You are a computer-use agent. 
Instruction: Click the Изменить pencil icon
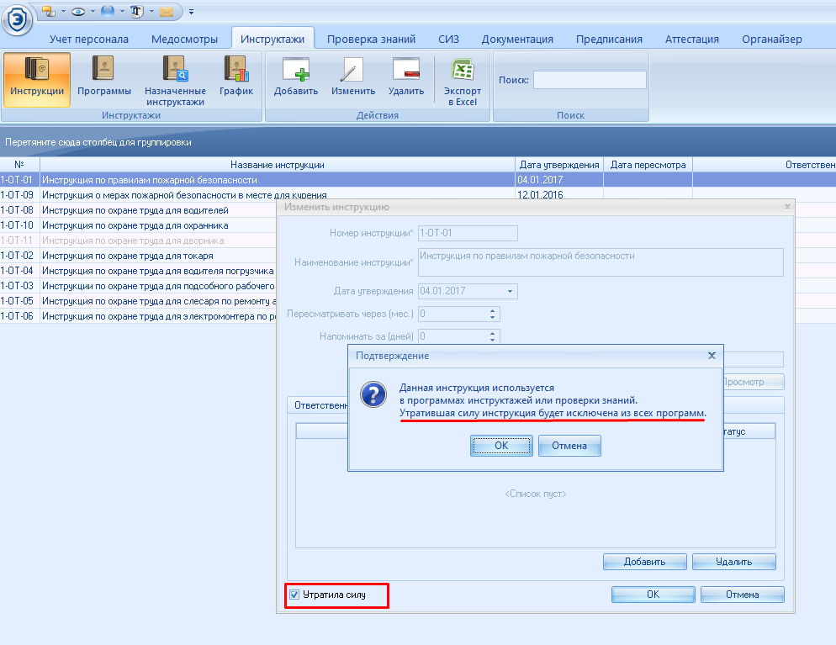coord(352,79)
